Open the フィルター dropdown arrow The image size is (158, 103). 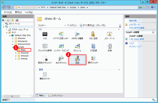pos(65,25)
